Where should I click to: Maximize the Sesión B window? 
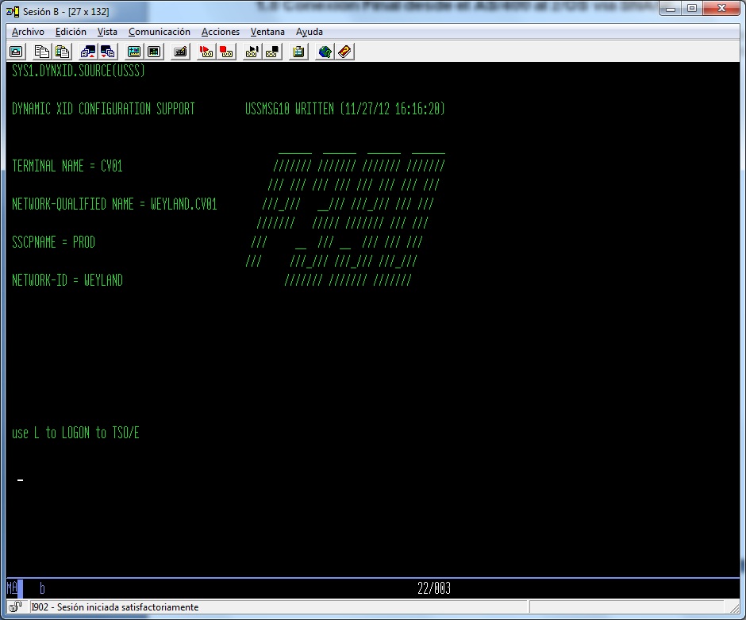pyautogui.click(x=692, y=8)
